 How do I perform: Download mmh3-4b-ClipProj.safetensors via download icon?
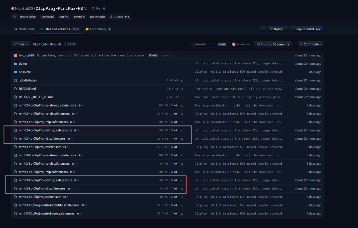tap(182, 147)
